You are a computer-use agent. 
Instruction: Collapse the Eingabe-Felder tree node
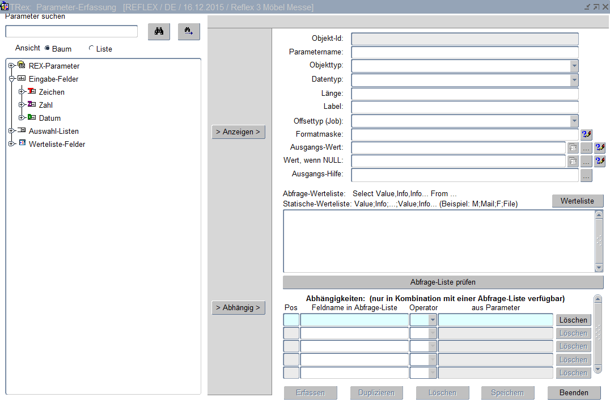[11, 79]
